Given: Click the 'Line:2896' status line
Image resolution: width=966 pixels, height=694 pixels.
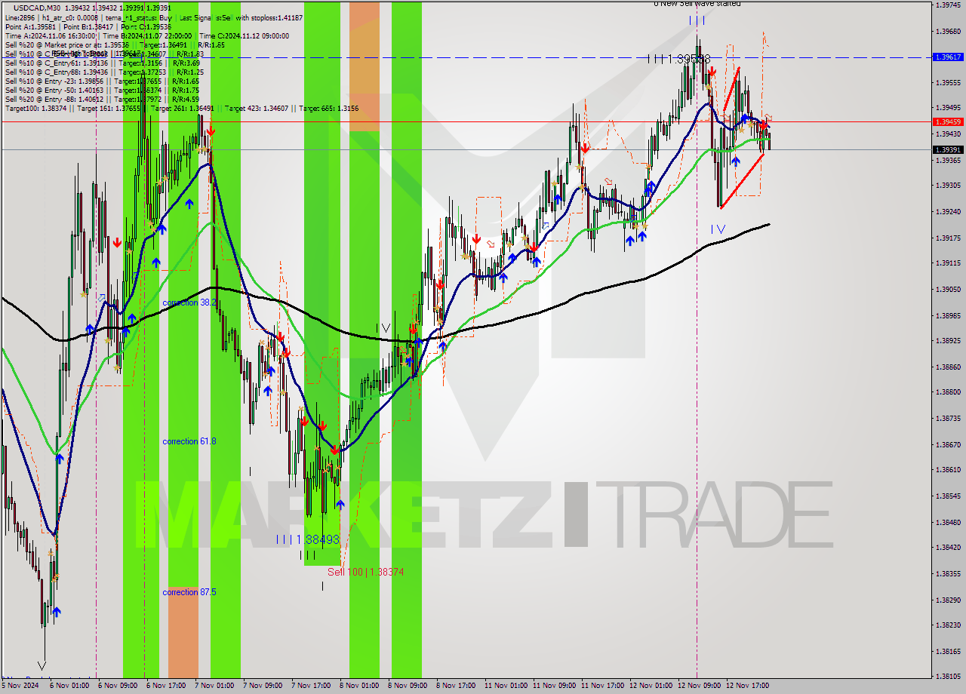Looking at the screenshot, I should tap(154, 17).
